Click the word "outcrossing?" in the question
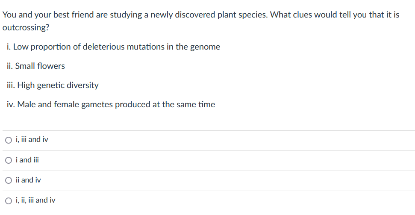 25,27
